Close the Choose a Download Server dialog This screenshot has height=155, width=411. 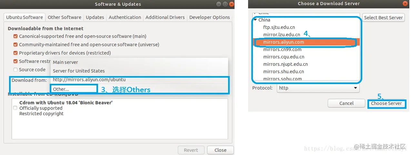[x=405, y=4]
